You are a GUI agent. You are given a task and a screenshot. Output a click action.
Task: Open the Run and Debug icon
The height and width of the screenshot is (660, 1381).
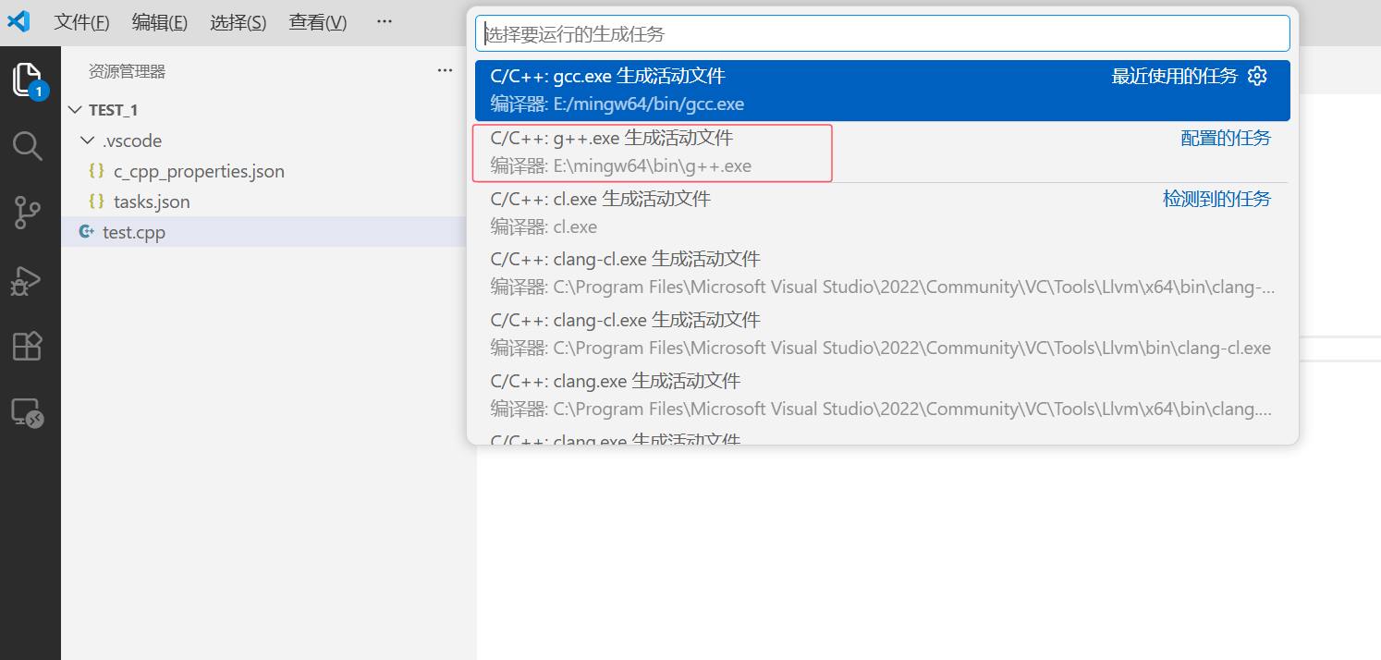click(x=27, y=280)
